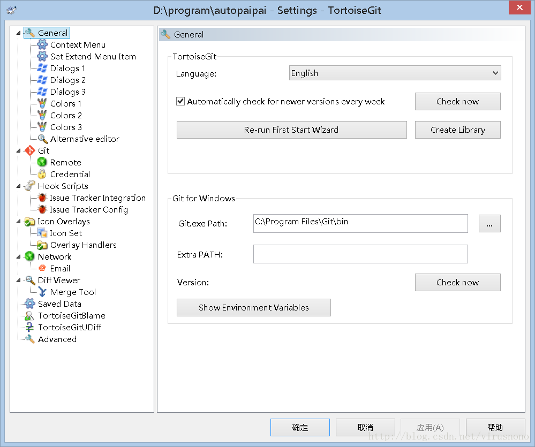Collapse the Diff Viewer tree node
Image resolution: width=535 pixels, height=447 pixels.
coord(18,281)
